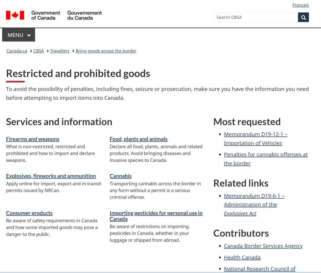Image resolution: width=321 pixels, height=273 pixels.
Task: Open the Cannabis topic link
Action: (120, 176)
